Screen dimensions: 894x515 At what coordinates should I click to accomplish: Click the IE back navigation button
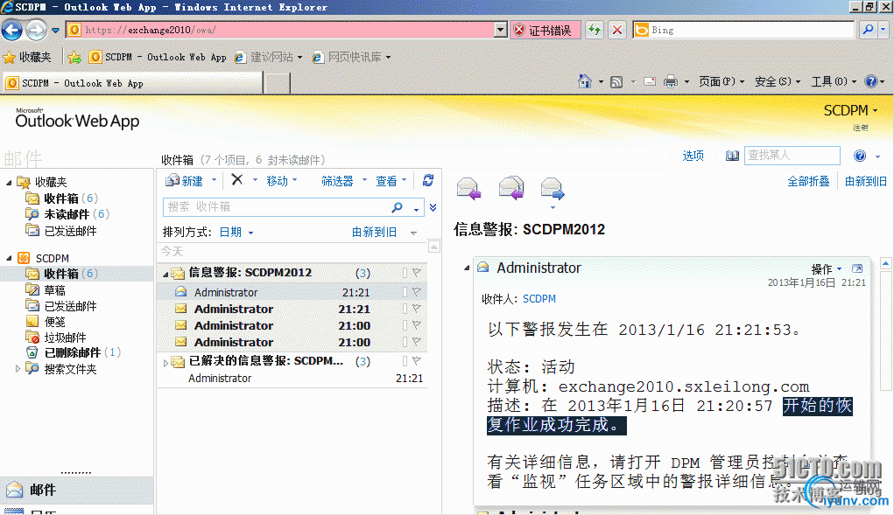(12, 30)
